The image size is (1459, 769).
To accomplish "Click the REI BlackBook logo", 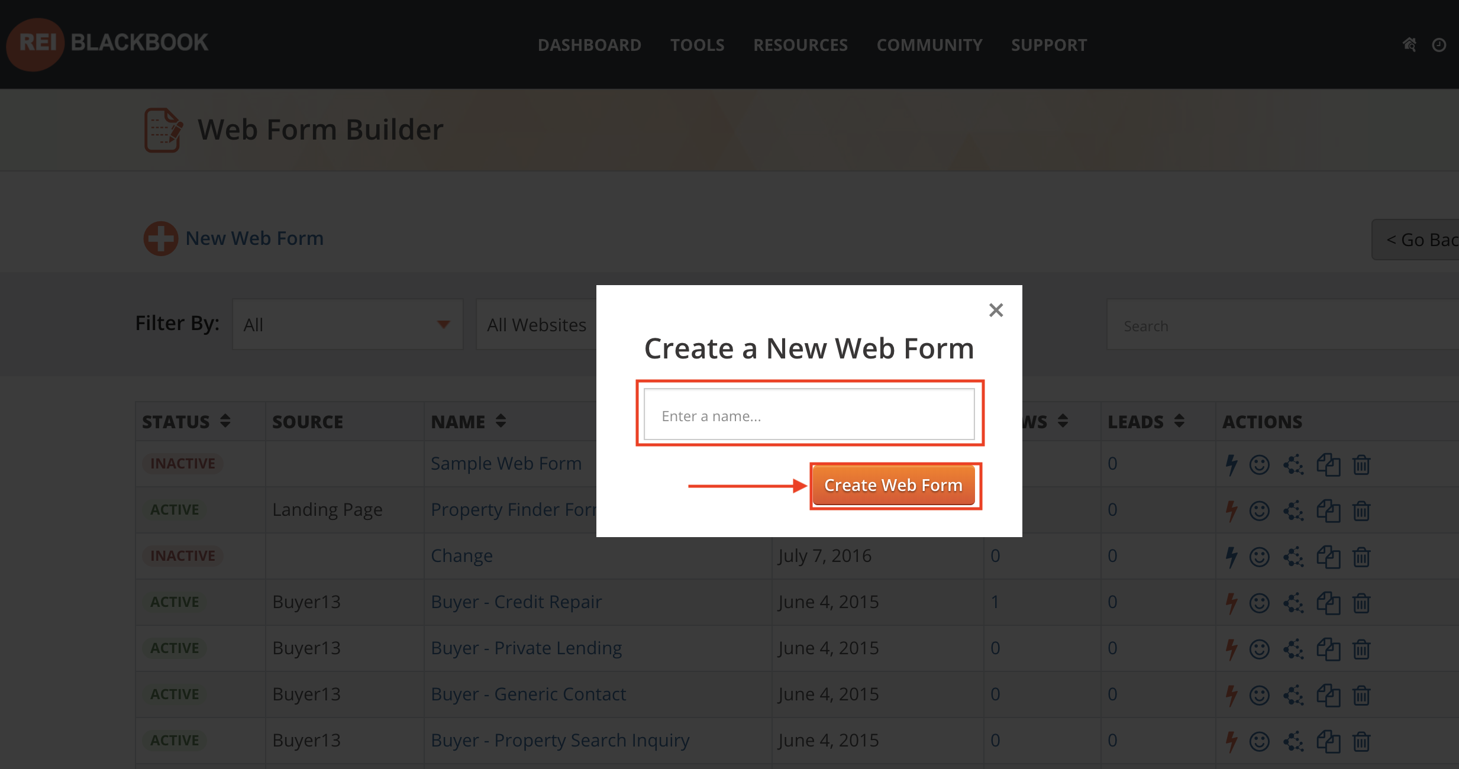I will pyautogui.click(x=108, y=44).
